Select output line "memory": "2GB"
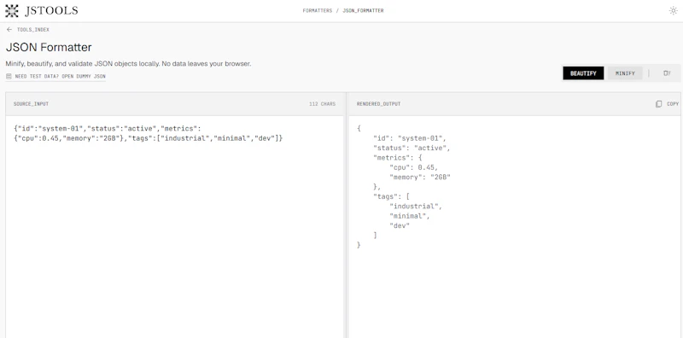Viewport: 683px width, 338px height. (x=420, y=178)
